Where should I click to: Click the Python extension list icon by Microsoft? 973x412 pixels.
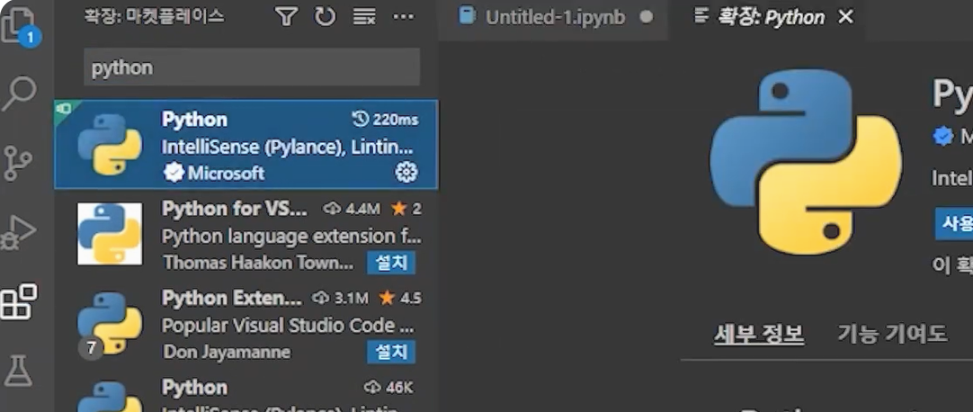(110, 144)
